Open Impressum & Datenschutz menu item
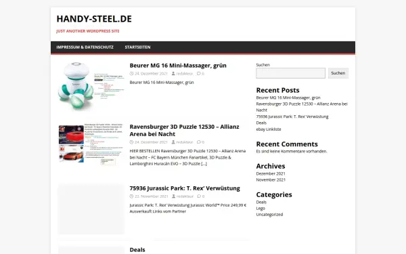Screen dimensions: 406x254 85,47
